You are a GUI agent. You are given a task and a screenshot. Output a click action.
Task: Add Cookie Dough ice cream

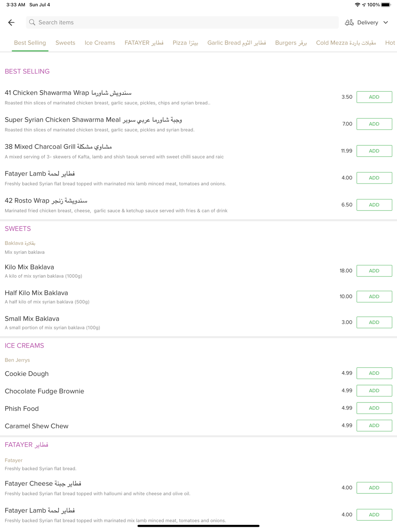pos(374,373)
